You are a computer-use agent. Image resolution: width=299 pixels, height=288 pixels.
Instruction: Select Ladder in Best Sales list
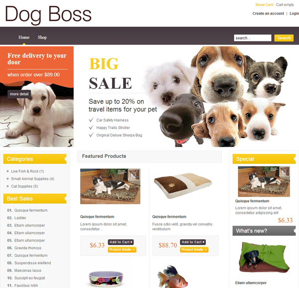[20, 218]
